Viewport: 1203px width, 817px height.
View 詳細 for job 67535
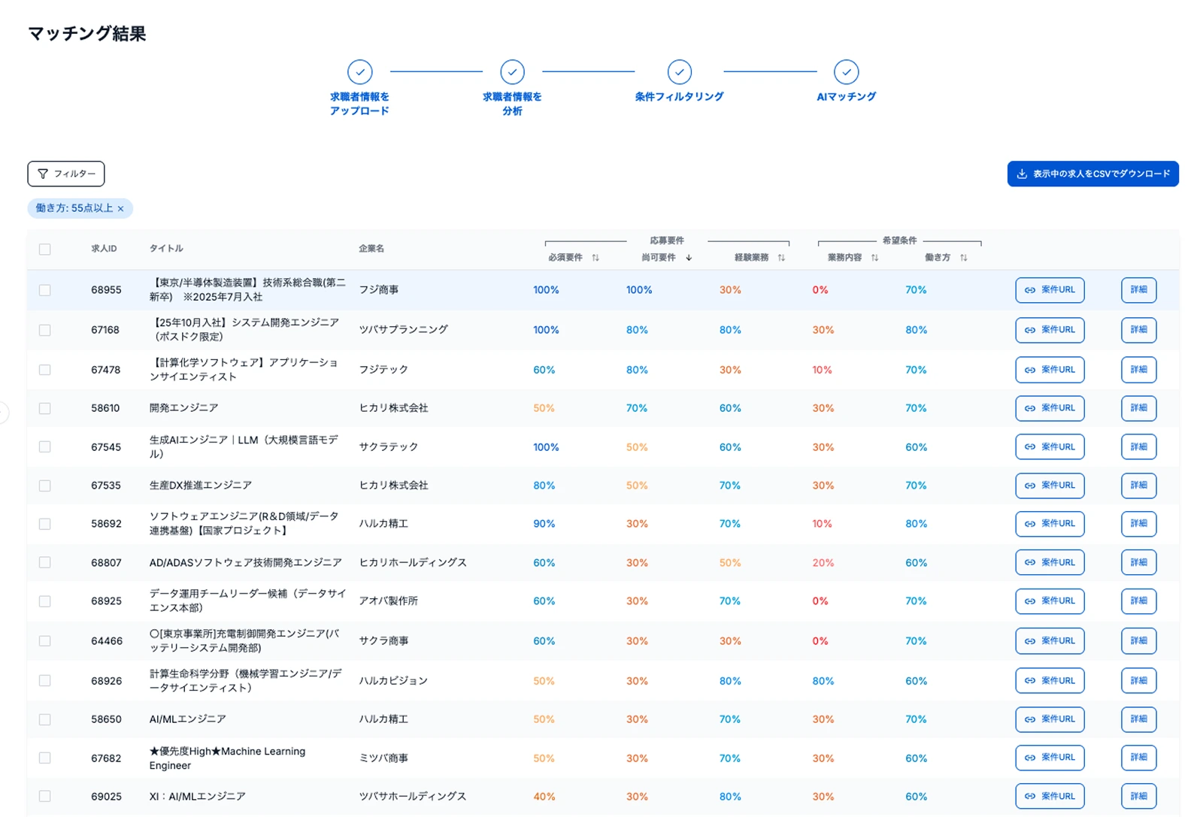click(x=1139, y=486)
